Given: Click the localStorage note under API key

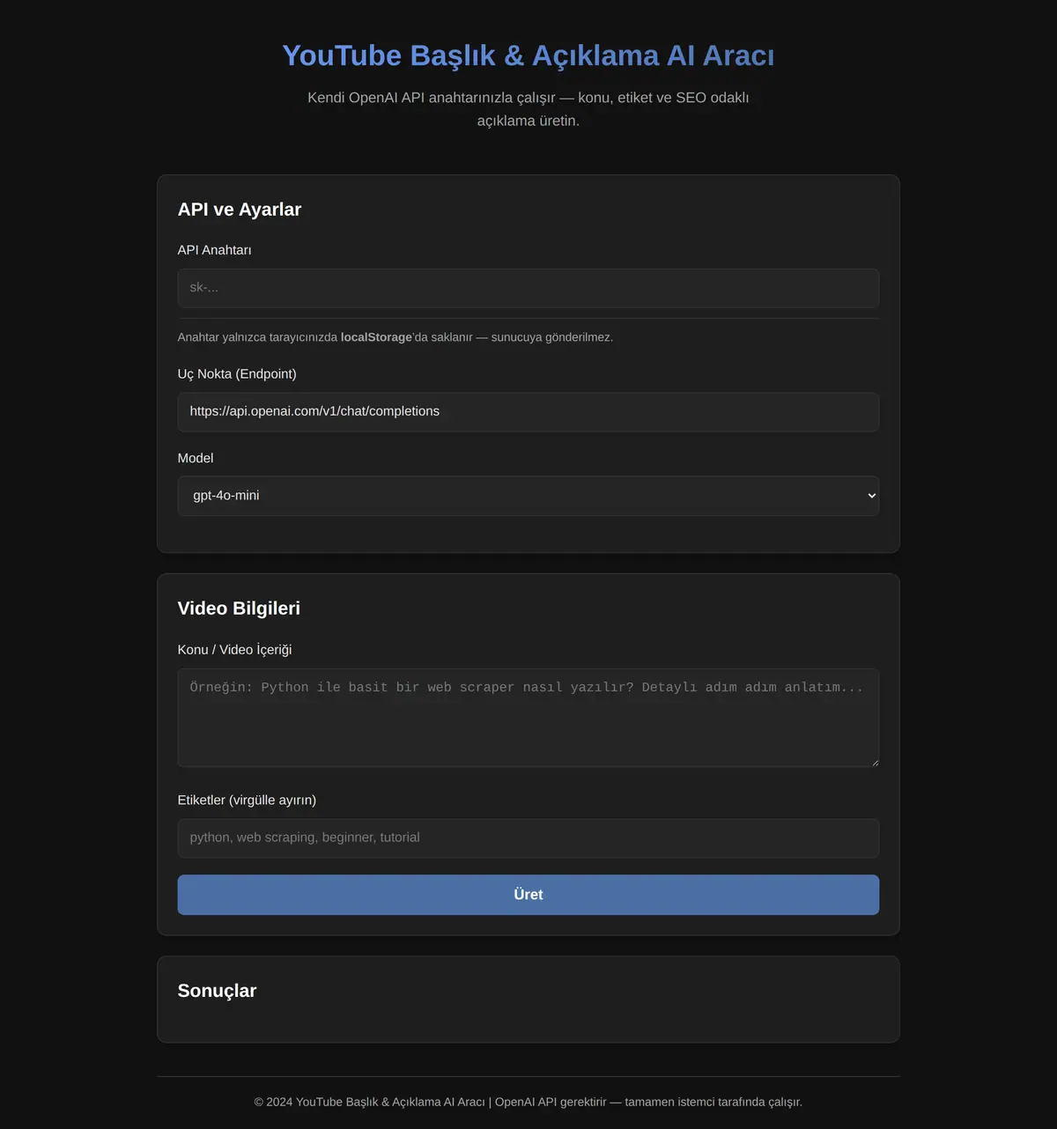Looking at the screenshot, I should click(395, 337).
